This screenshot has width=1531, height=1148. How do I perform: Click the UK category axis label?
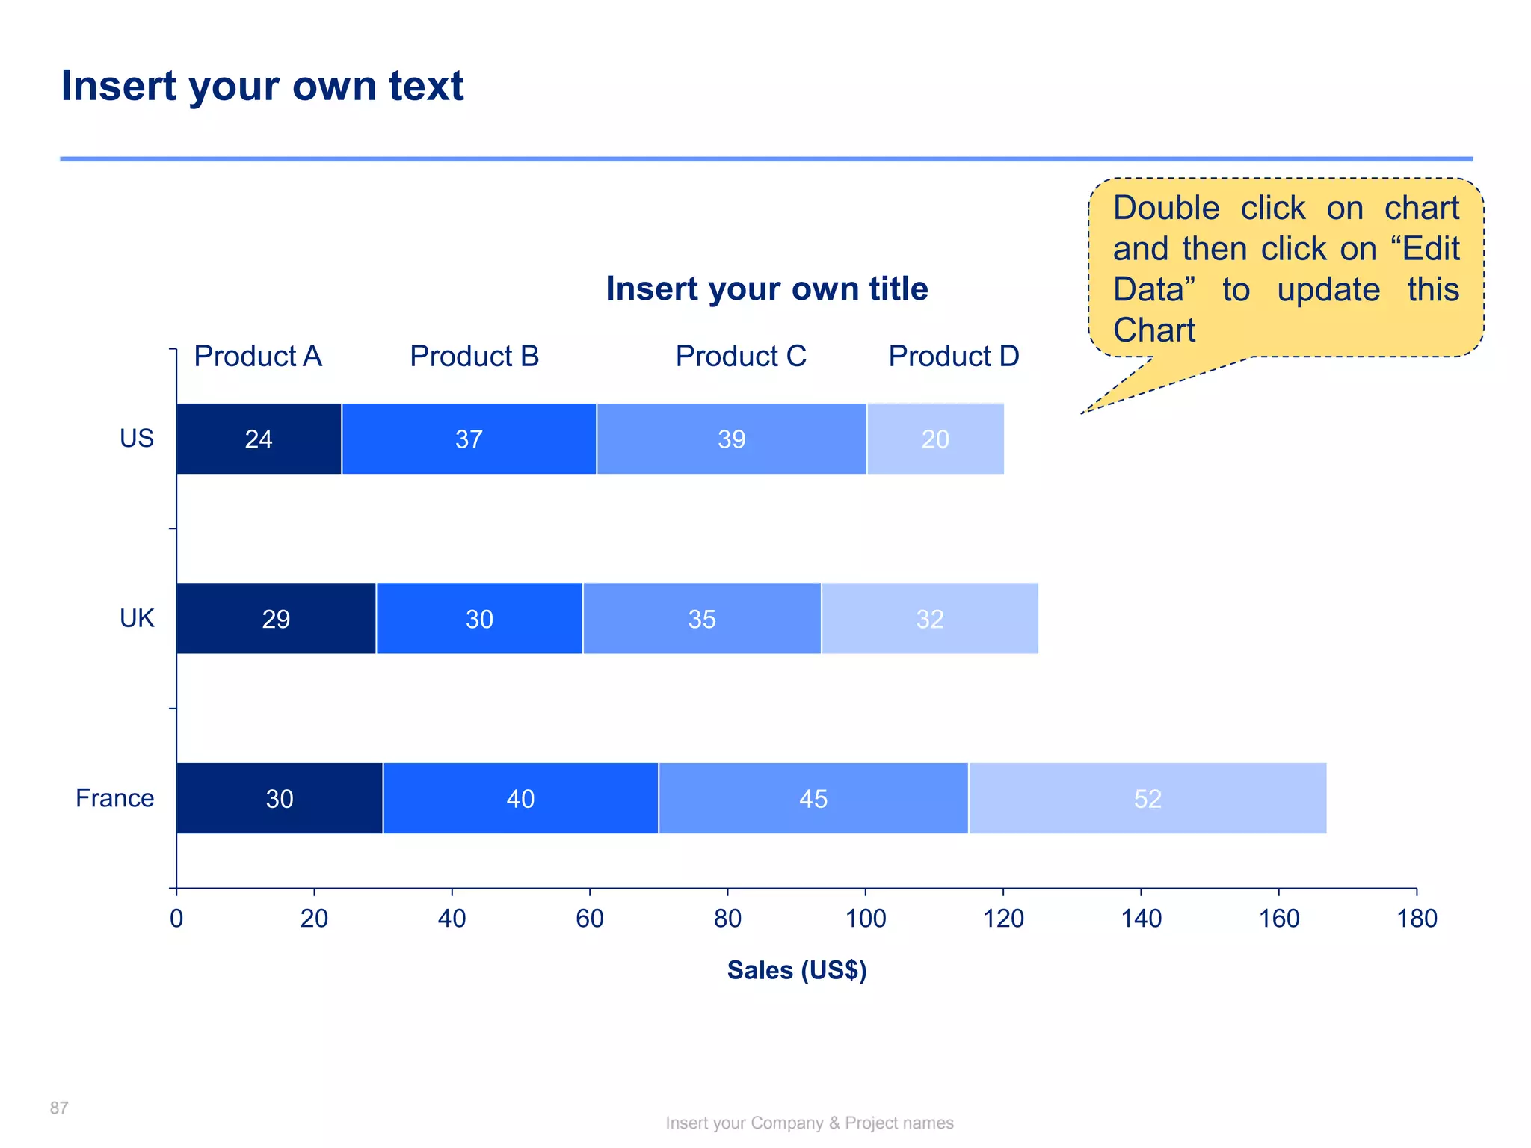coord(137,618)
